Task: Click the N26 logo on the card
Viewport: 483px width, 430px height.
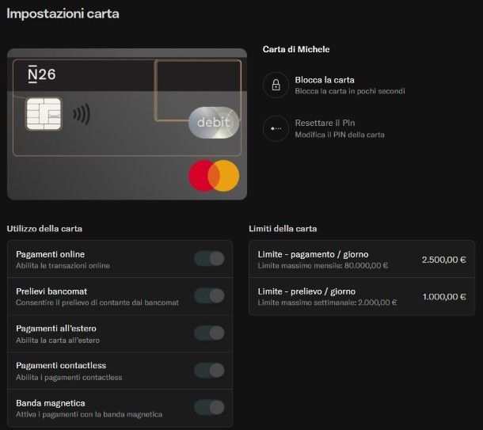Action: pos(42,74)
